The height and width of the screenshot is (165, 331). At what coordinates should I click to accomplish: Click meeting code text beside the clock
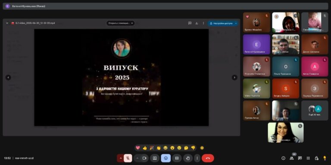[24, 158]
